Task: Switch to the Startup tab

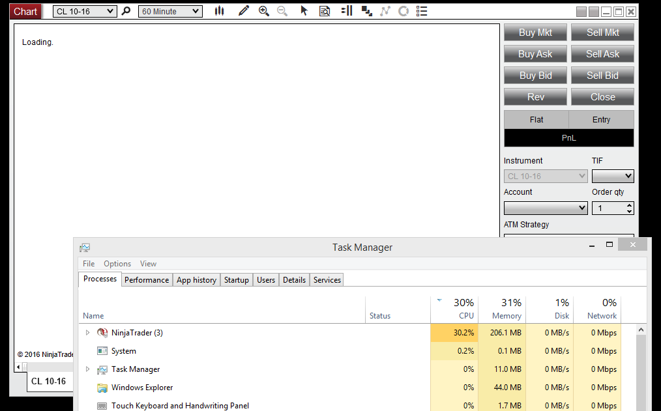Action: tap(236, 280)
